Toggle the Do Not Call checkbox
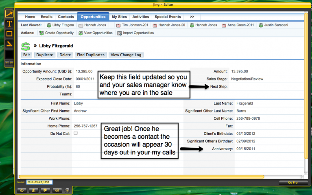Viewport: 312px width, 195px height. [76, 133]
